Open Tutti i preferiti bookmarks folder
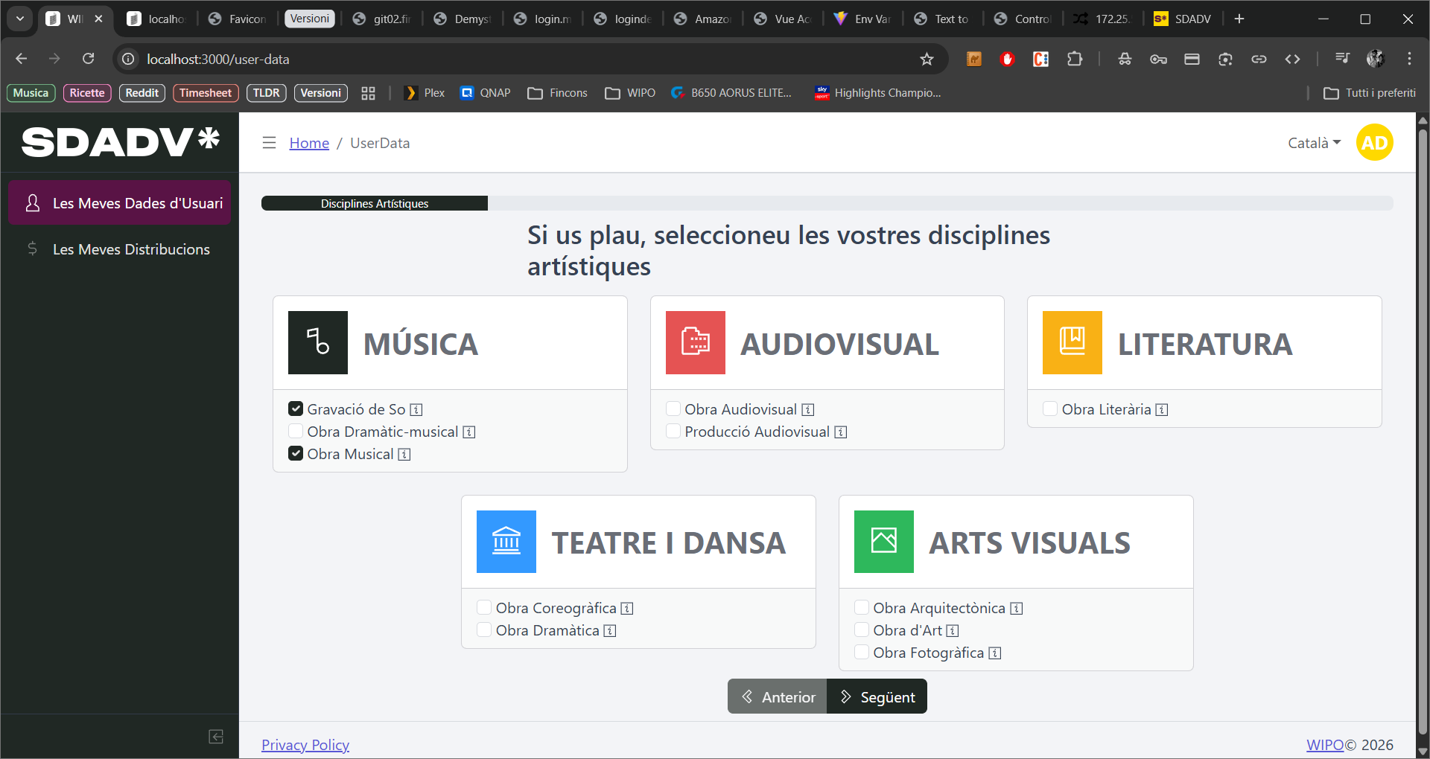Screen dimensions: 1430x759 [1370, 93]
